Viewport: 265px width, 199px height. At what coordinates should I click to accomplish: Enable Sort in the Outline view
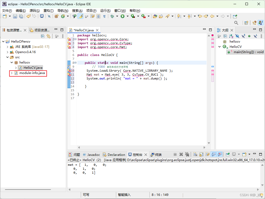pyautogui.click(x=231, y=36)
